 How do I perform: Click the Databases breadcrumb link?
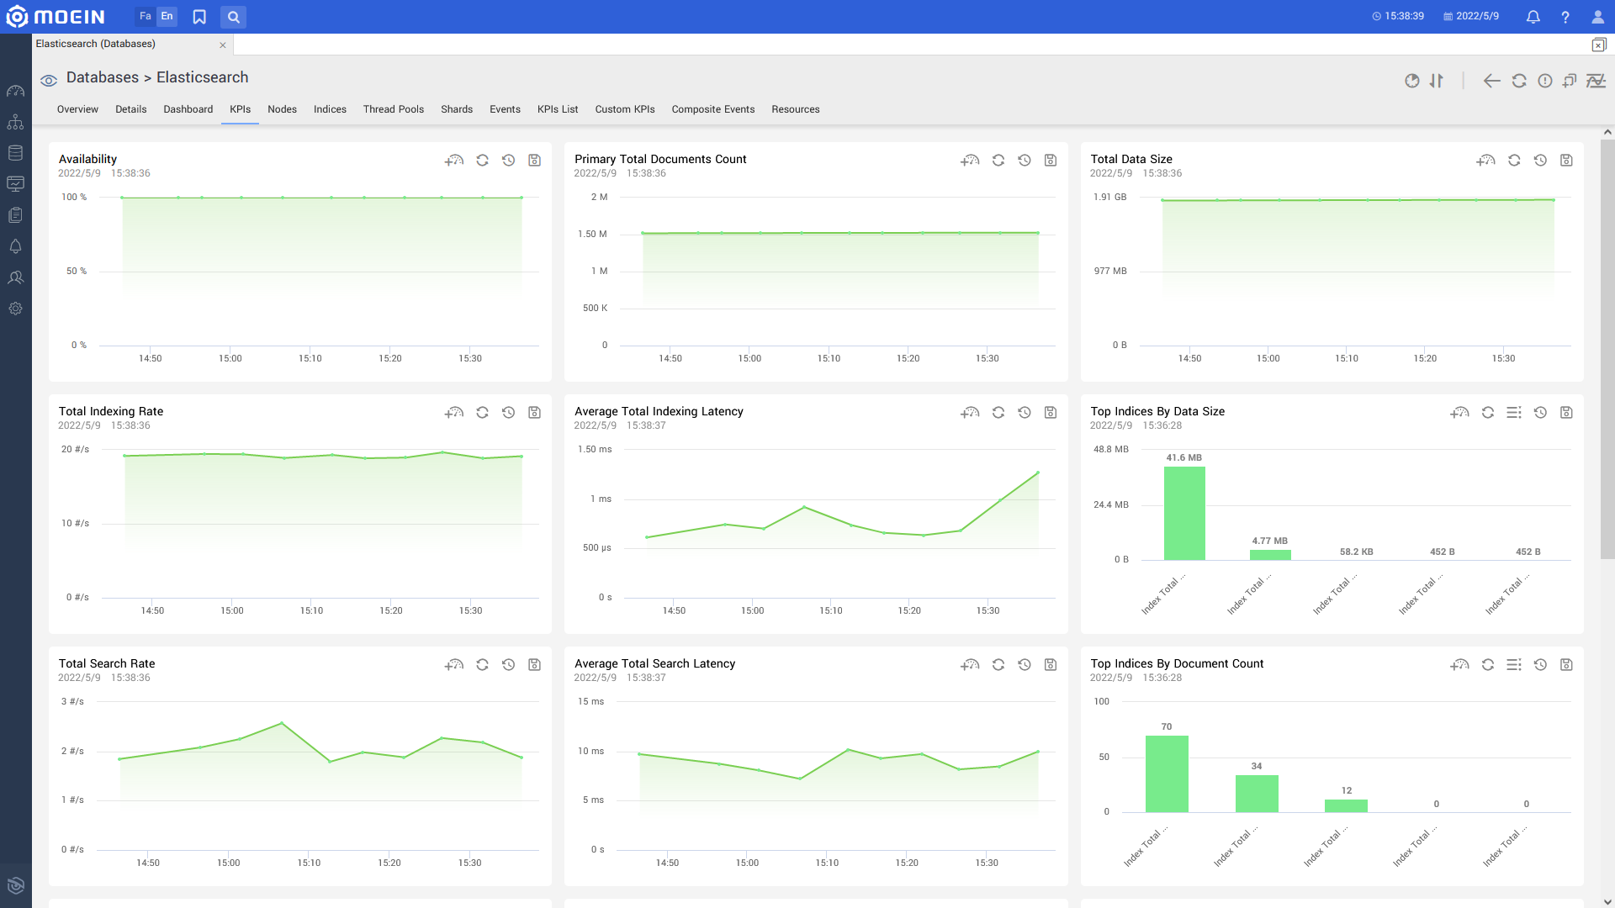coord(103,77)
